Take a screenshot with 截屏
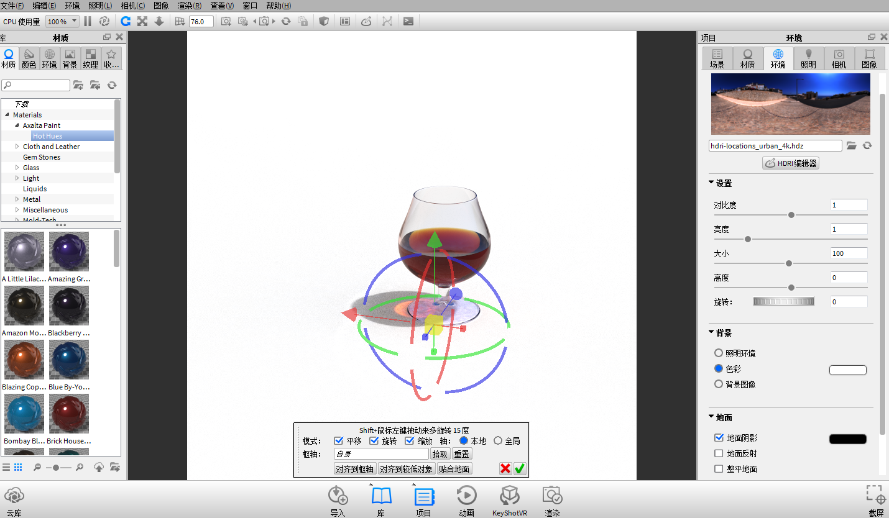Image resolution: width=889 pixels, height=518 pixels. click(x=876, y=501)
